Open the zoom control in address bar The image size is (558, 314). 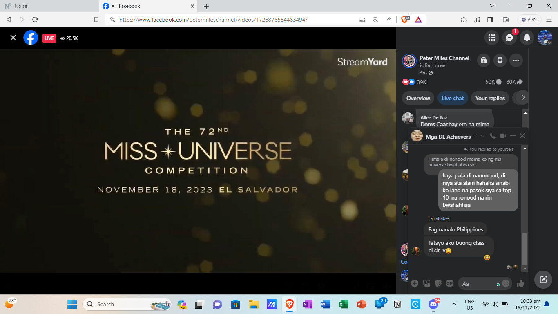[375, 20]
